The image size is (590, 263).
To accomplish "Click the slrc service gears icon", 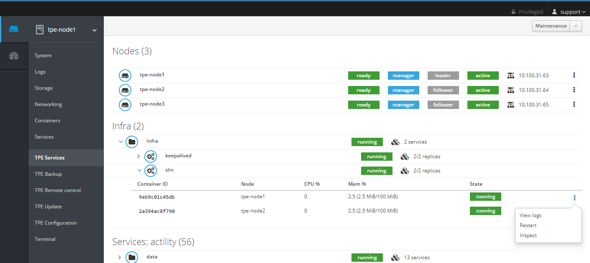I will (x=151, y=171).
